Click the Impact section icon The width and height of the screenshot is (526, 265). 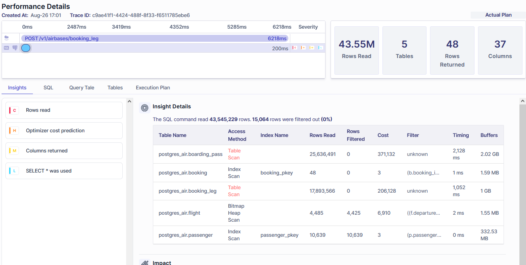145,263
